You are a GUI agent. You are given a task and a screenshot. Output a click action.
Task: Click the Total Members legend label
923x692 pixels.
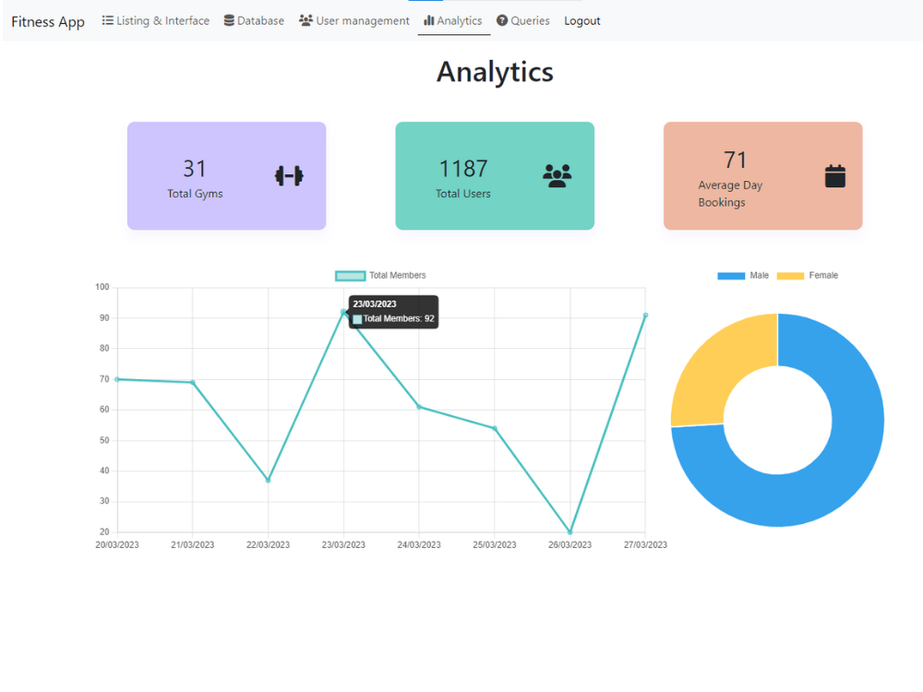coord(397,275)
